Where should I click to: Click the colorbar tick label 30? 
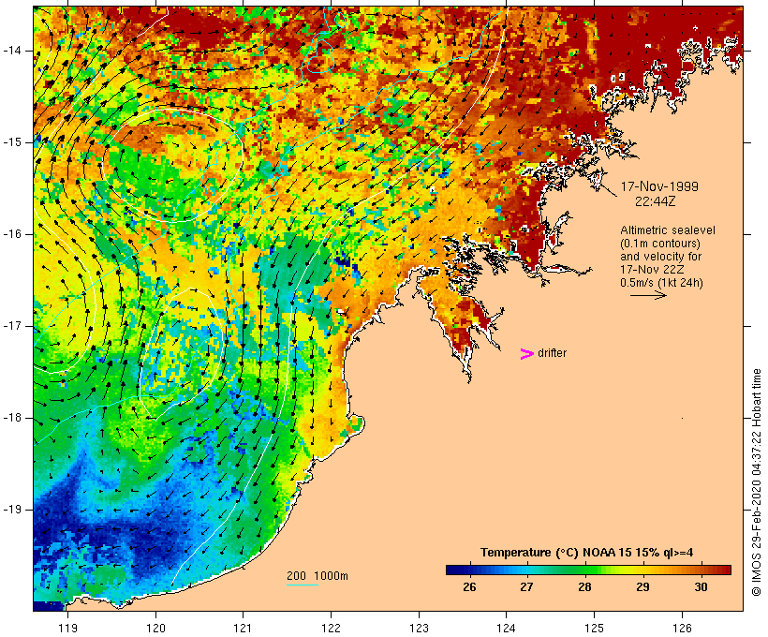701,587
